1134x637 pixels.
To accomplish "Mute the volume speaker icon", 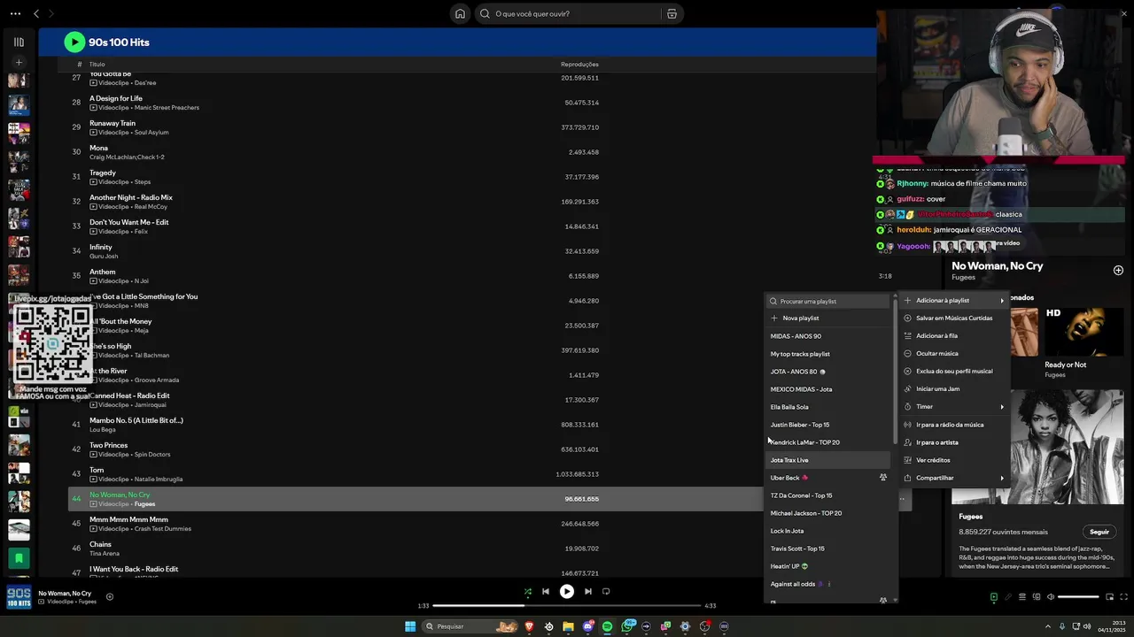I will coord(1050,596).
